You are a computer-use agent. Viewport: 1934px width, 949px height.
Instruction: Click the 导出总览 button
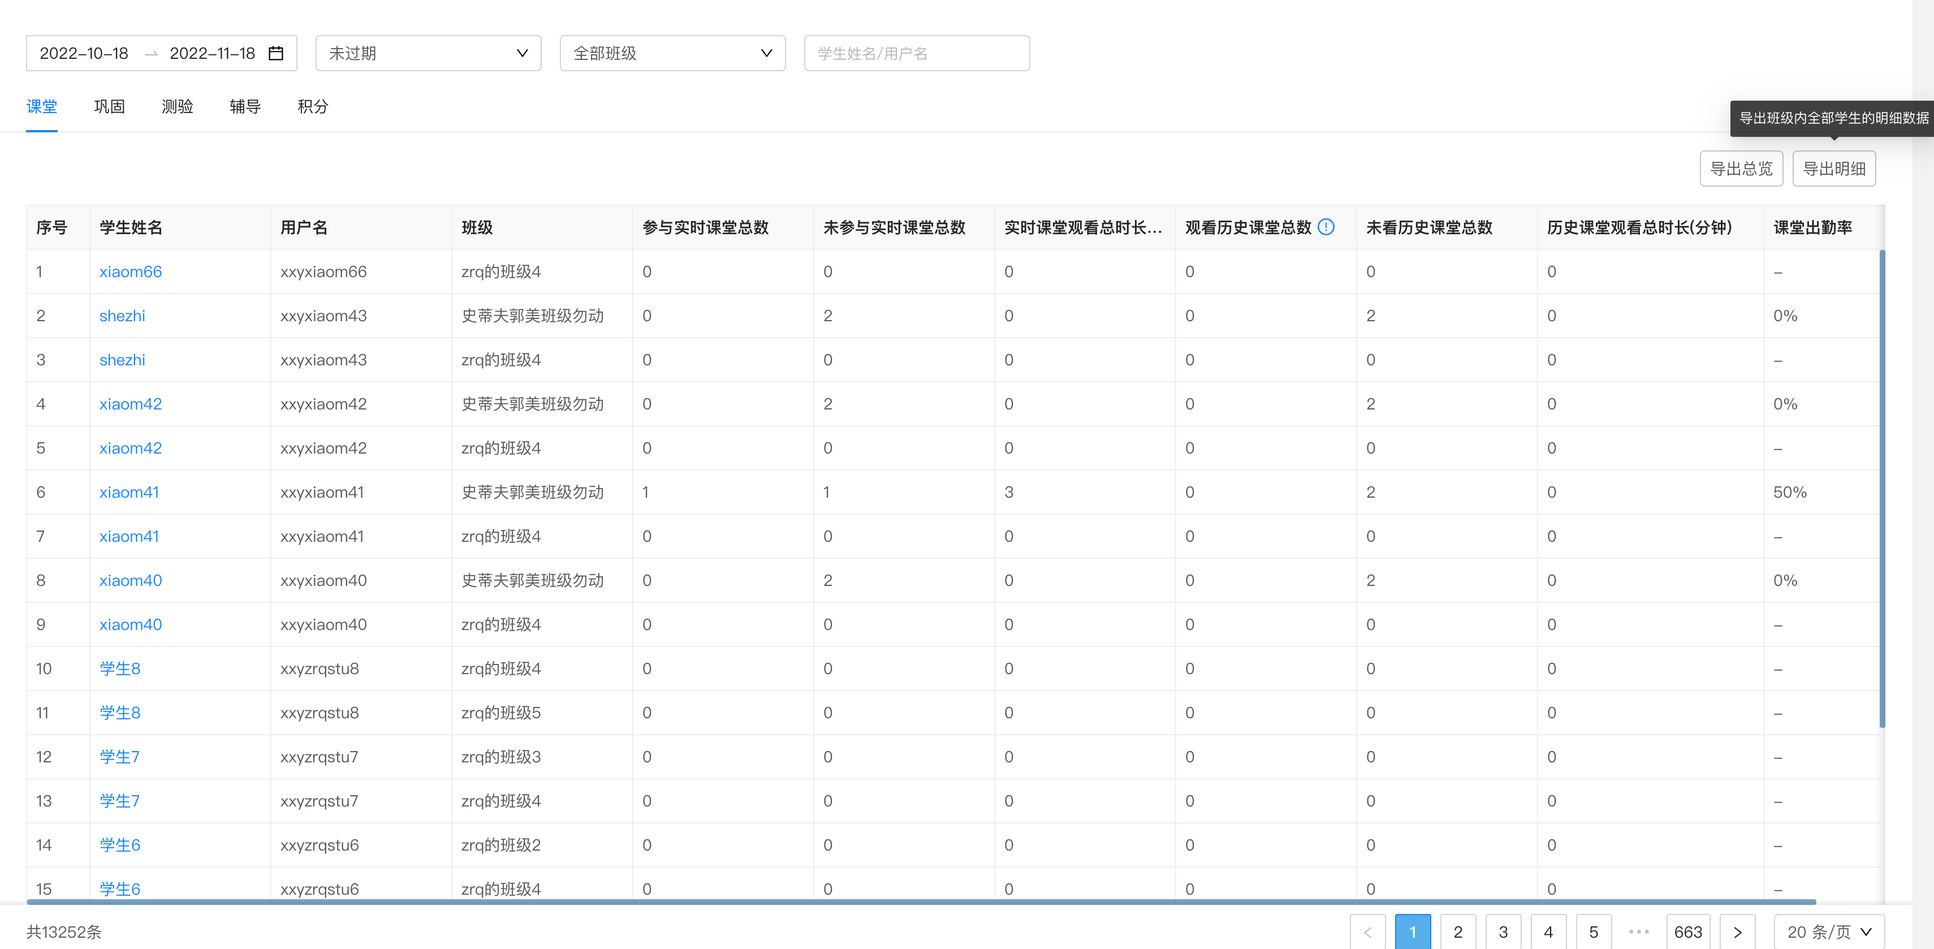pos(1740,168)
